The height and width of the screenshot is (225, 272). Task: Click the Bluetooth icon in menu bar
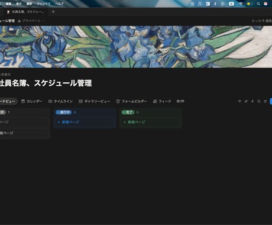click(x=215, y=4)
